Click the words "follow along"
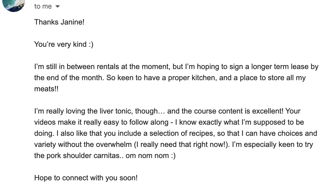This screenshot has width=325, height=186. click(149, 122)
